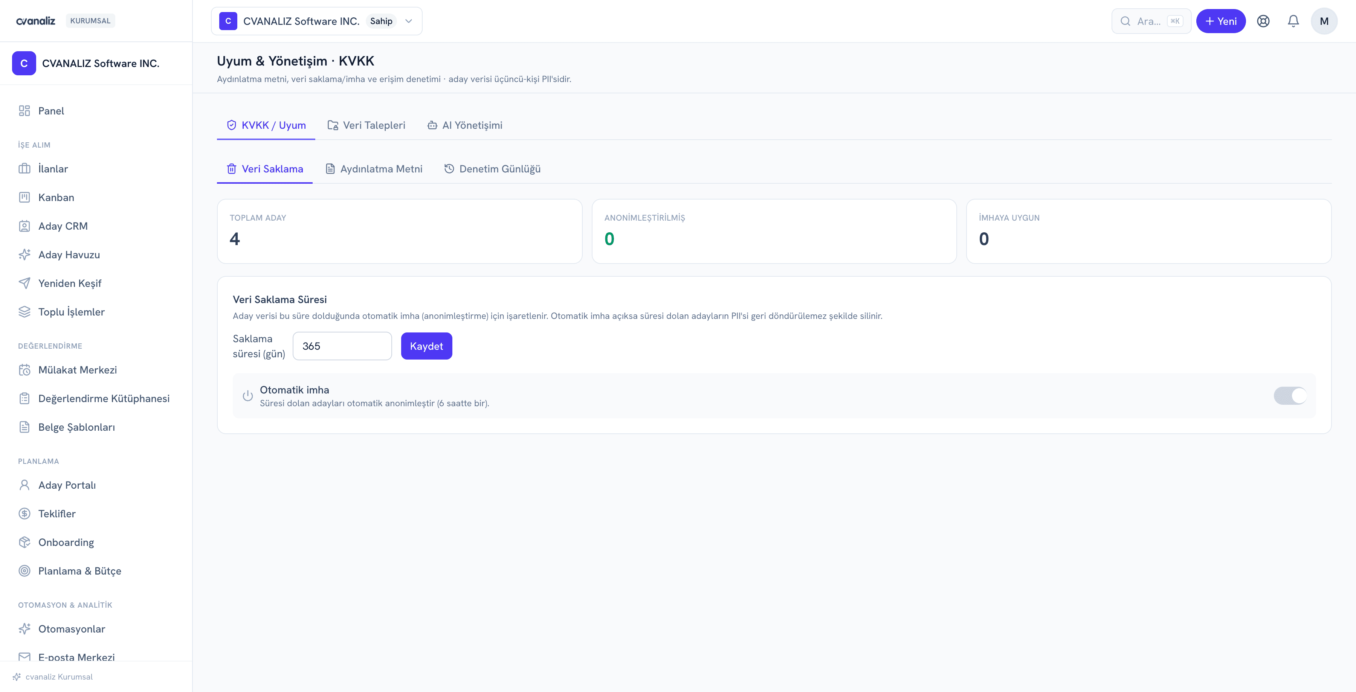Click the Onboarding package icon
This screenshot has width=1356, height=692.
tap(24, 542)
